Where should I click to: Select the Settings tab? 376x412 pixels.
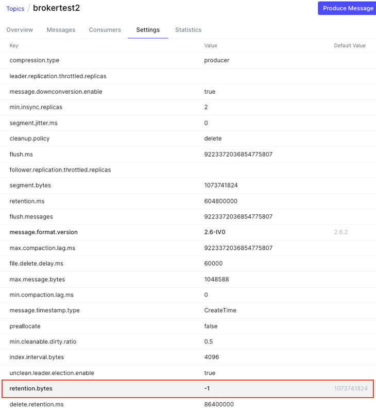[148, 30]
